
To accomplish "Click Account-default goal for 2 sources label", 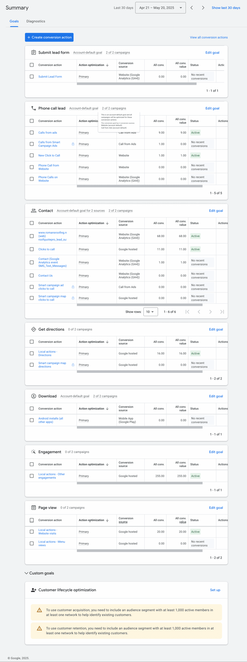I will [x=81, y=211].
